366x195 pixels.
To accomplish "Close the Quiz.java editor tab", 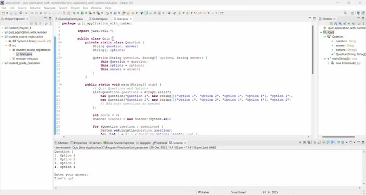I will (x=130, y=18).
